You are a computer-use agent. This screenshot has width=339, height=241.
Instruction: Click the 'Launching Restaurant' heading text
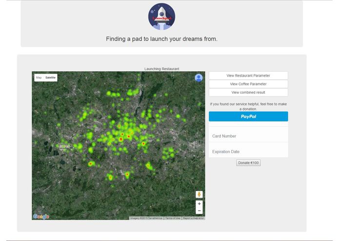click(x=162, y=69)
